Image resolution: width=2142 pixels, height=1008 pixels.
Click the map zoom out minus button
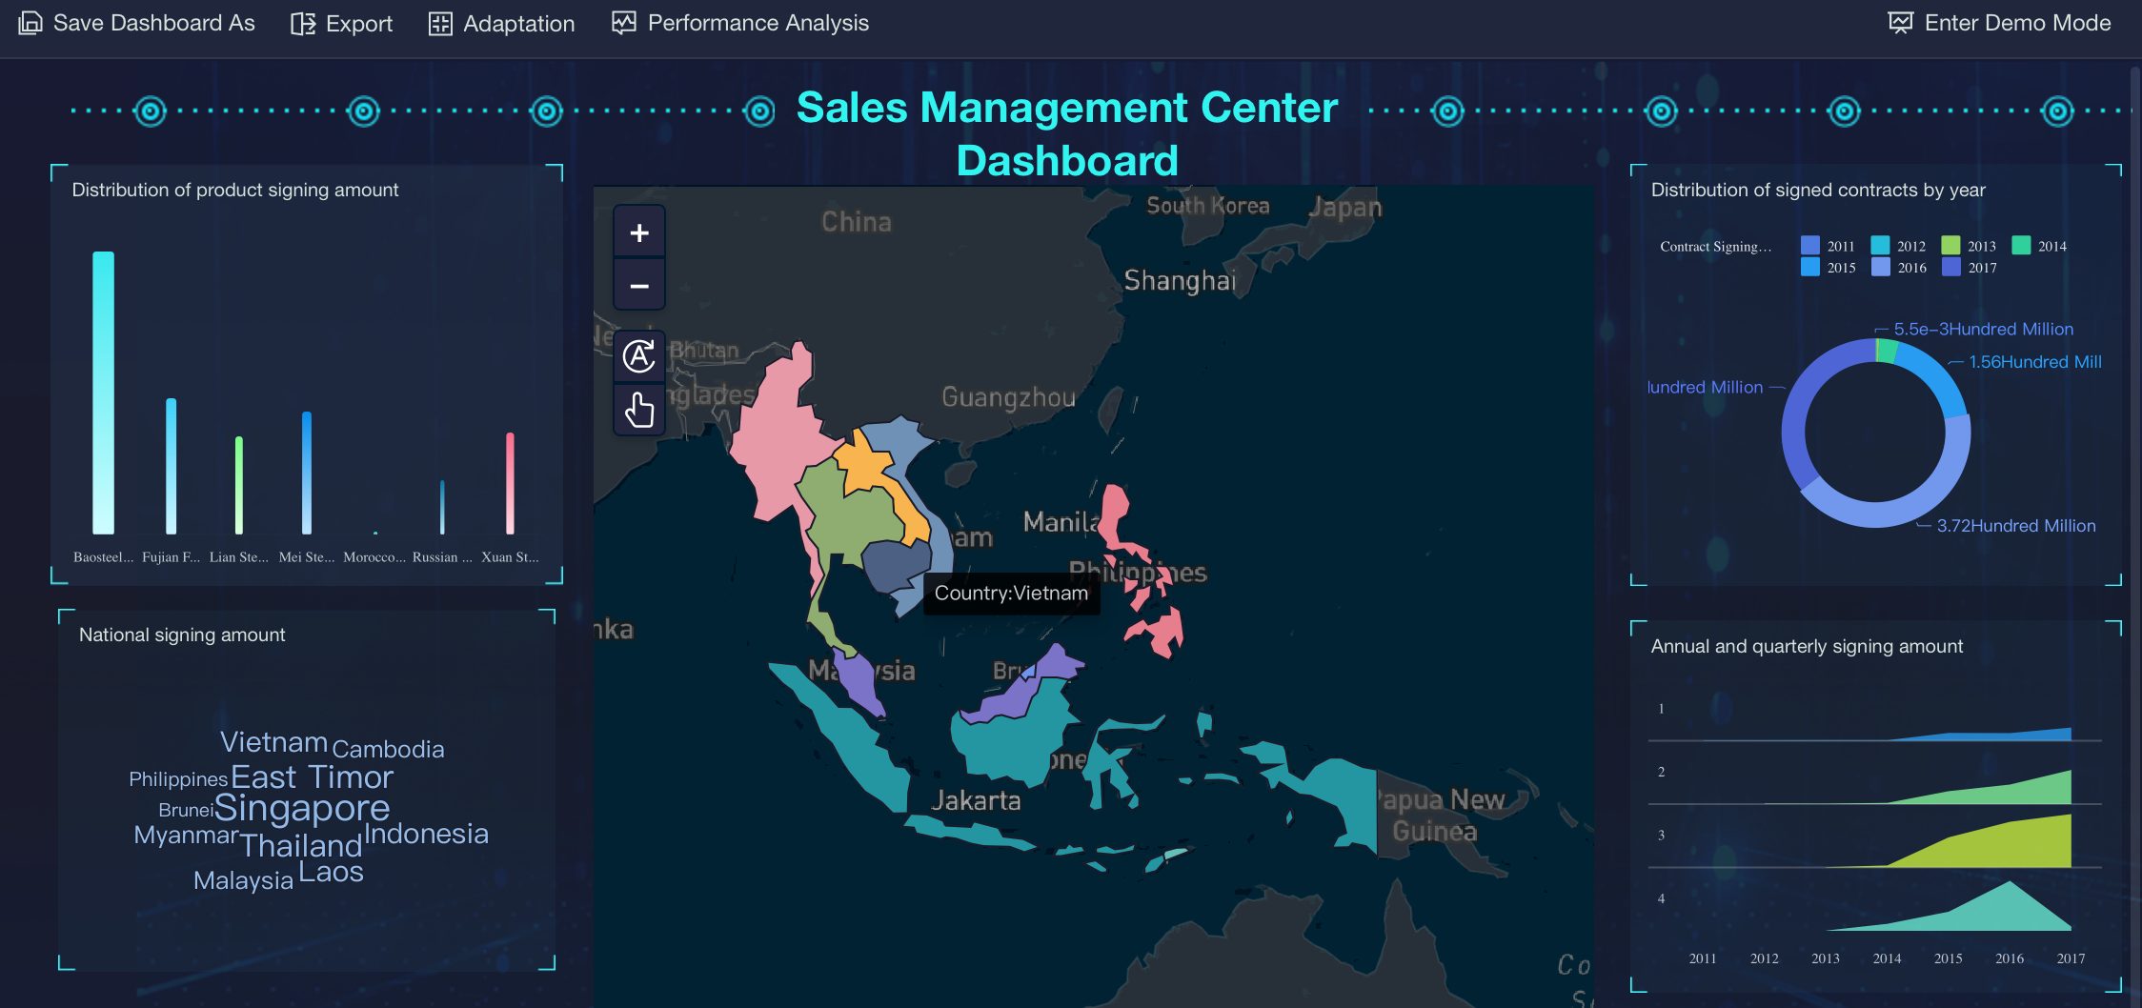tap(638, 286)
